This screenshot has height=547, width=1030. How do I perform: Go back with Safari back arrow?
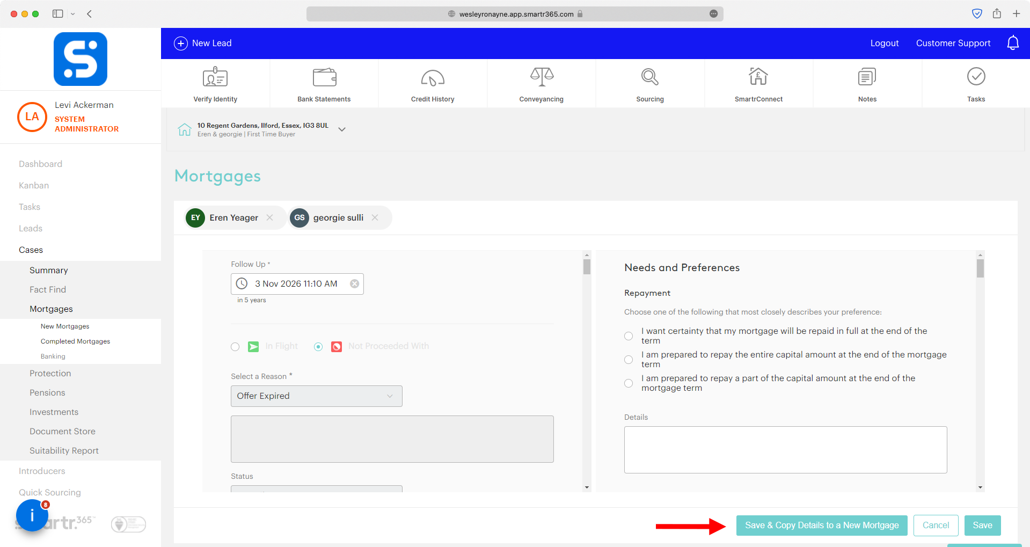pos(90,14)
